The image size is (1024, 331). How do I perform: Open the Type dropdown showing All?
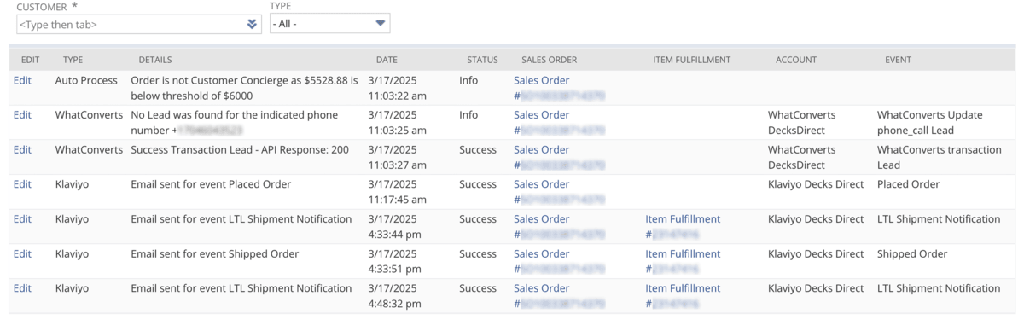[329, 24]
